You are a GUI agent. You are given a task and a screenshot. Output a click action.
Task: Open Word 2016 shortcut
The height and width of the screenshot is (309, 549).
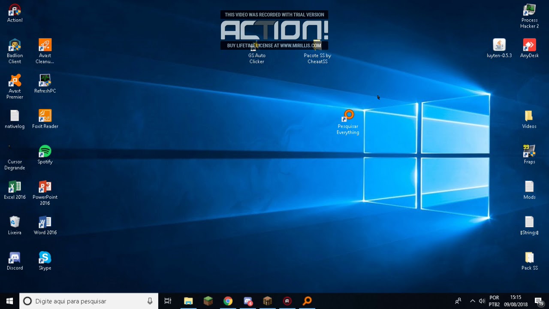[45, 225]
